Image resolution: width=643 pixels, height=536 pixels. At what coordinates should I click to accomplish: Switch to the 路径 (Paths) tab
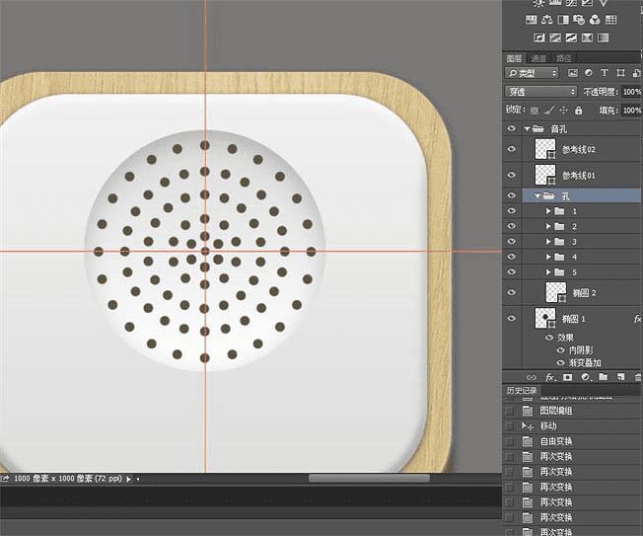pyautogui.click(x=563, y=58)
